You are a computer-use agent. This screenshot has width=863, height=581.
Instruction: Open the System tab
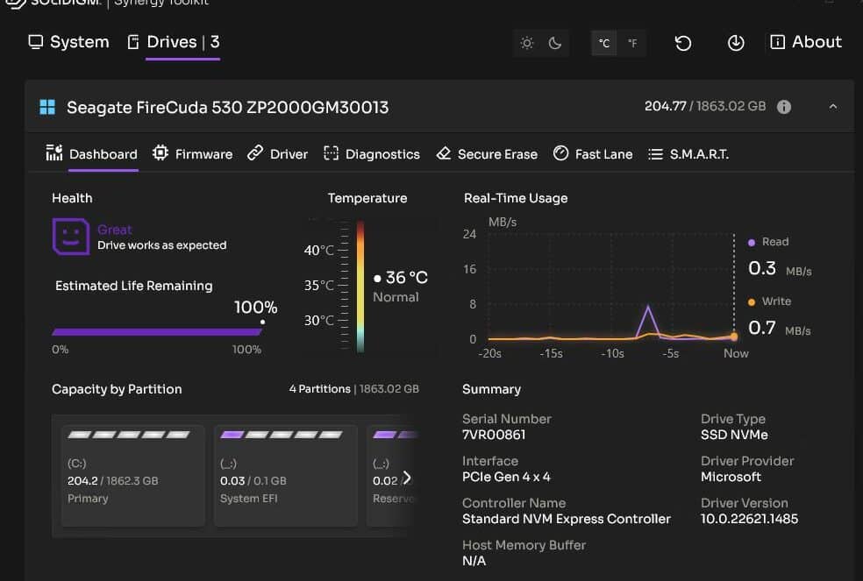coord(68,42)
